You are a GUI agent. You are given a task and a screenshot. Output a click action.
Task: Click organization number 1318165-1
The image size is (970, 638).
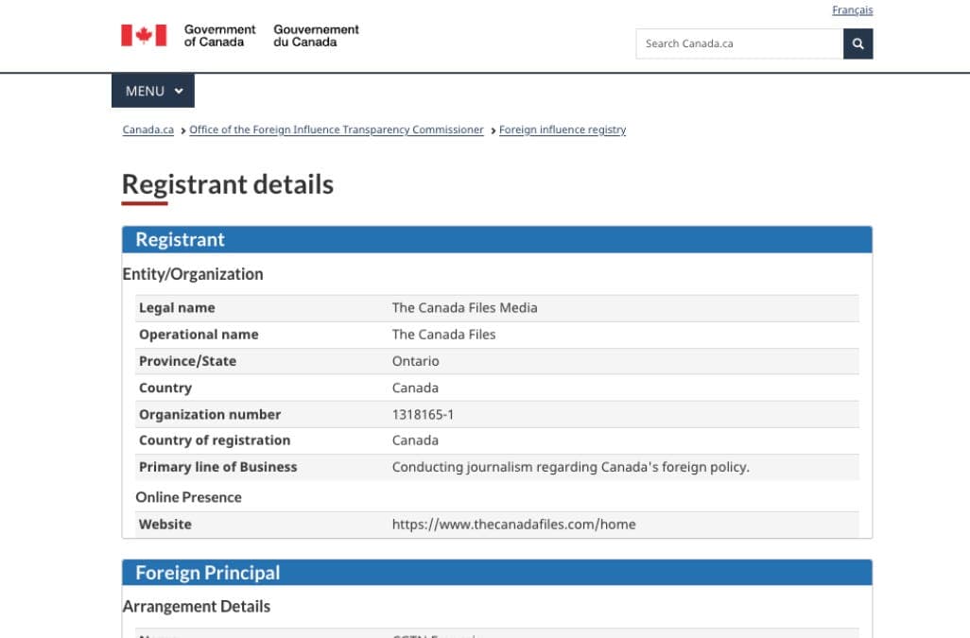pos(423,414)
